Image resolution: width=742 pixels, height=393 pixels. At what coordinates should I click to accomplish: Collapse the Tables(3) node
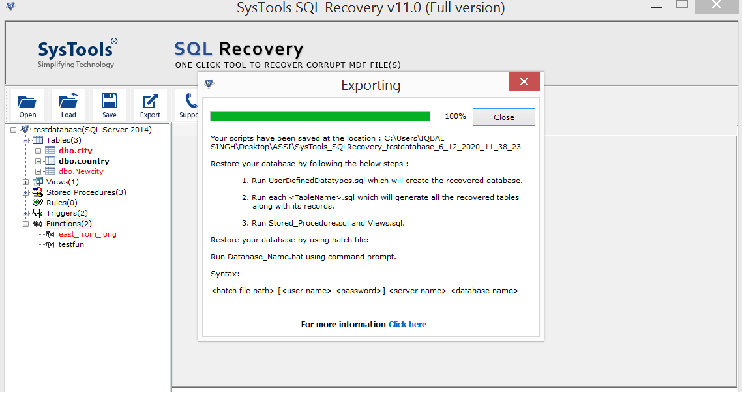click(x=26, y=139)
